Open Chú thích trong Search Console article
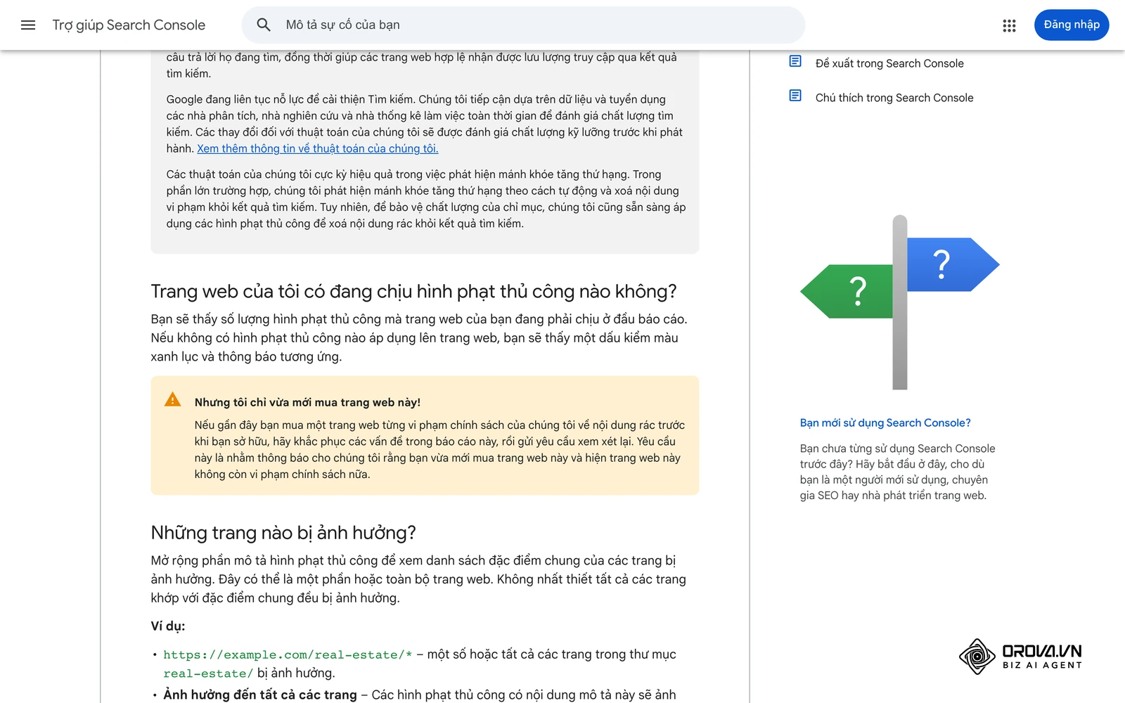Image resolution: width=1125 pixels, height=703 pixels. [x=894, y=98]
